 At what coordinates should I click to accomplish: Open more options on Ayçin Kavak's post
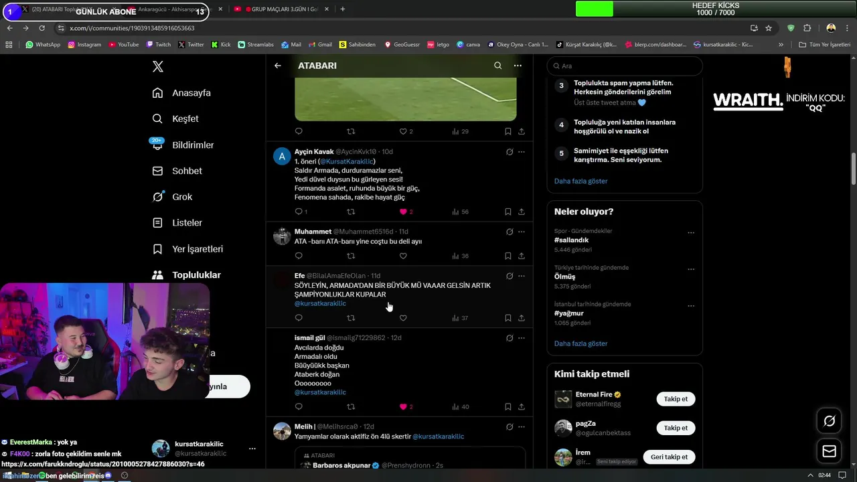[x=522, y=152]
